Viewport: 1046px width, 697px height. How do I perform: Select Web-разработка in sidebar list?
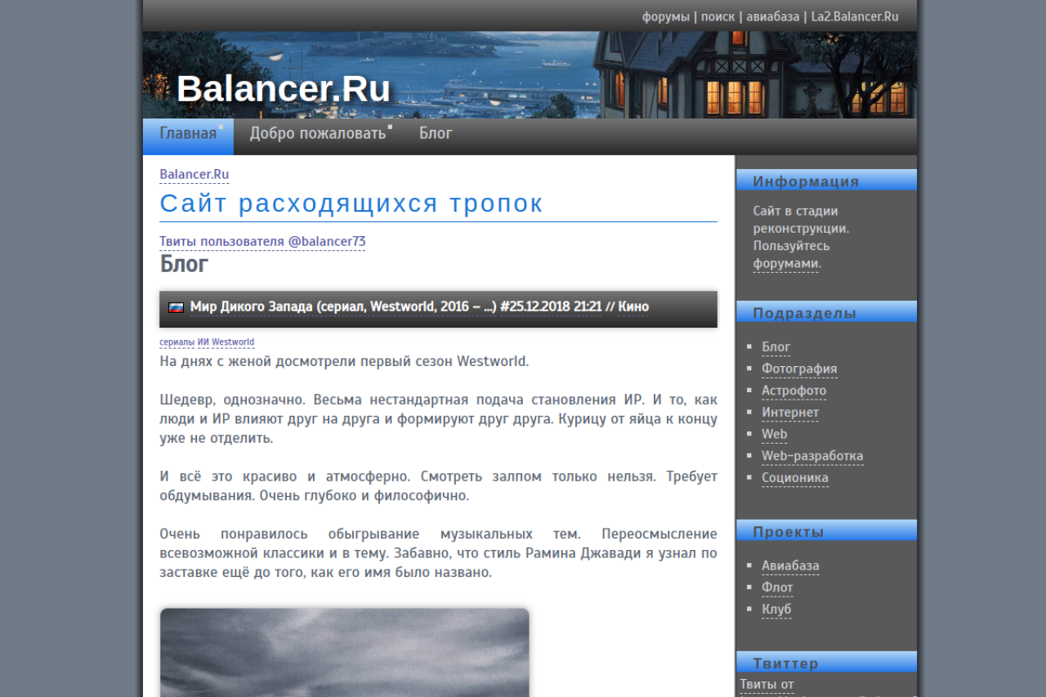812,456
